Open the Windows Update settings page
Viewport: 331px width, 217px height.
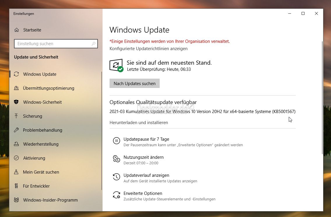coord(56,74)
